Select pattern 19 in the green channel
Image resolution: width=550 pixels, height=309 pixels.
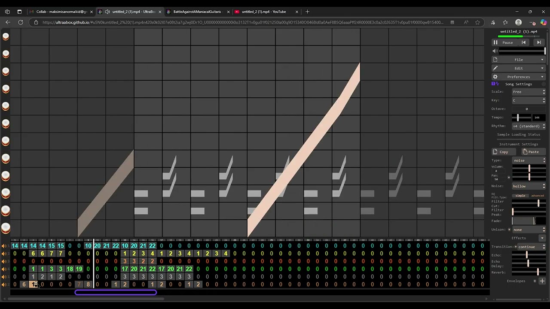pyautogui.click(x=79, y=269)
